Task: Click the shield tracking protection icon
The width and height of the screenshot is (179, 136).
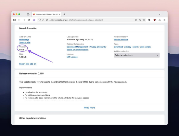Action: 40,20
